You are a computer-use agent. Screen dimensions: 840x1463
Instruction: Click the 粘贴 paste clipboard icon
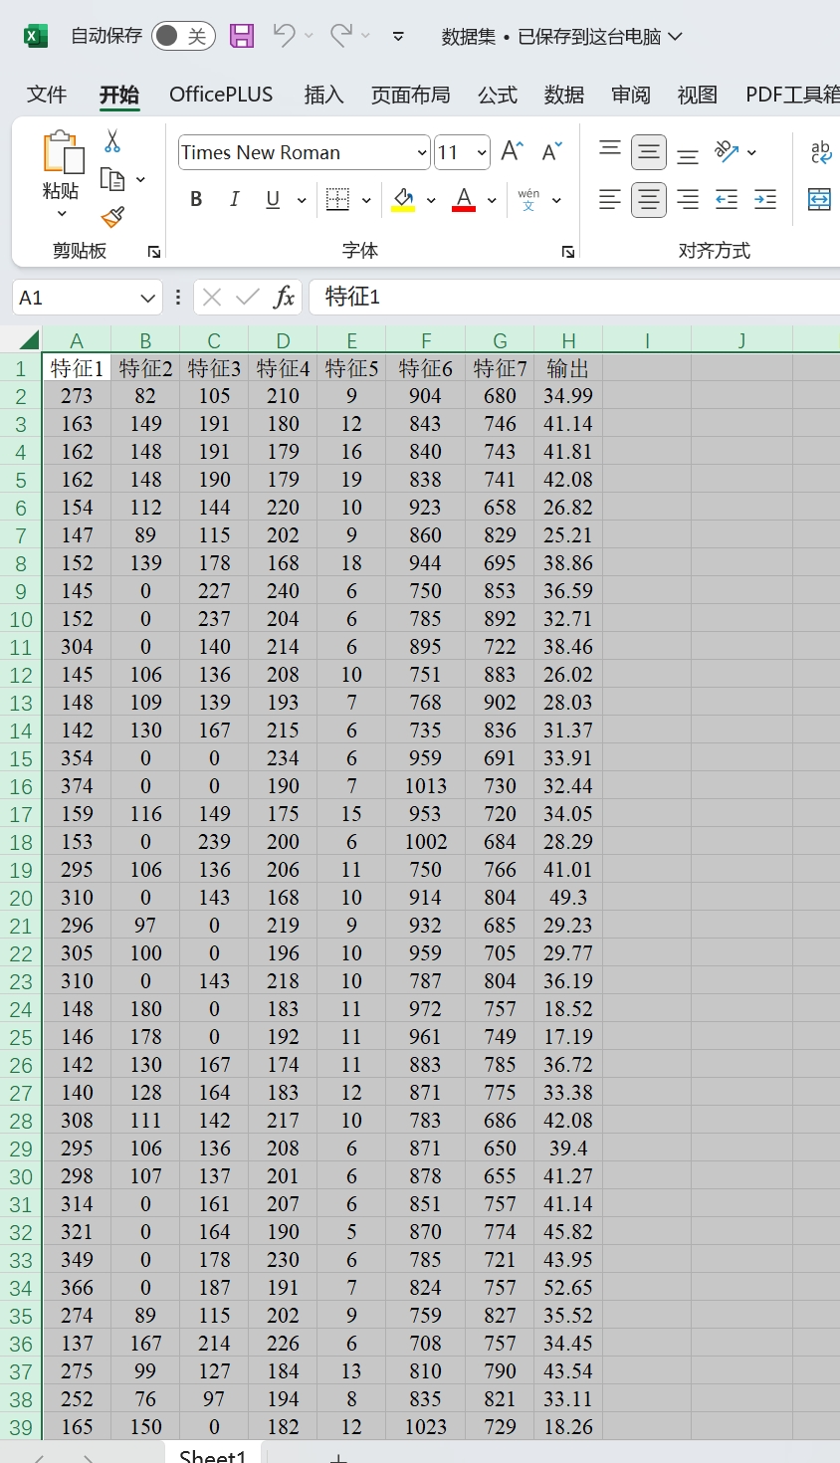tap(63, 152)
